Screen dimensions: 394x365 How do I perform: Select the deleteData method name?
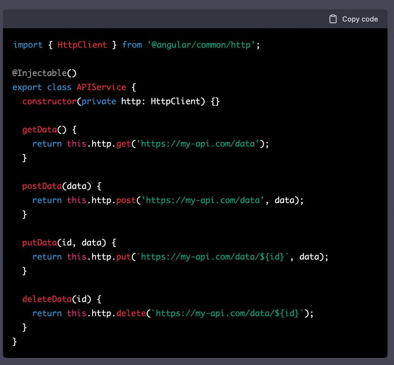[46, 299]
